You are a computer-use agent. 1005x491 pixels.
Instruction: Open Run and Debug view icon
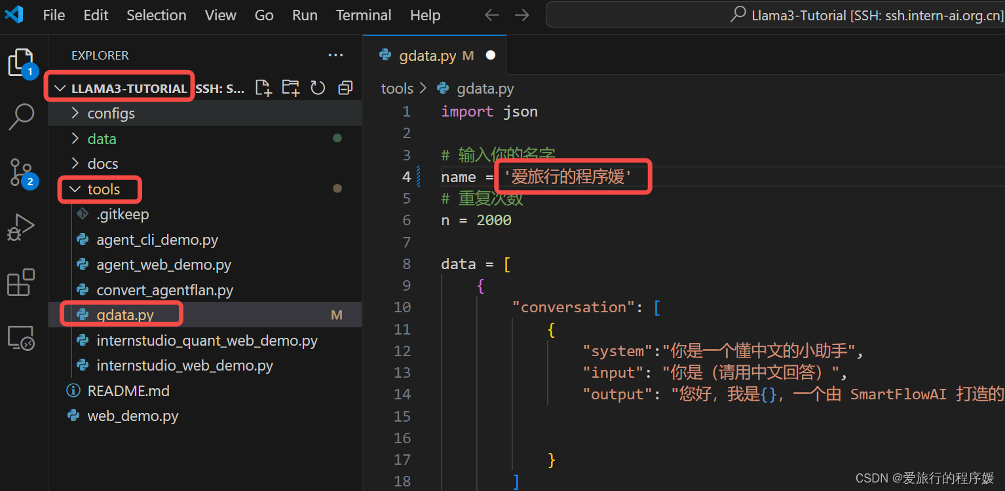pos(21,227)
